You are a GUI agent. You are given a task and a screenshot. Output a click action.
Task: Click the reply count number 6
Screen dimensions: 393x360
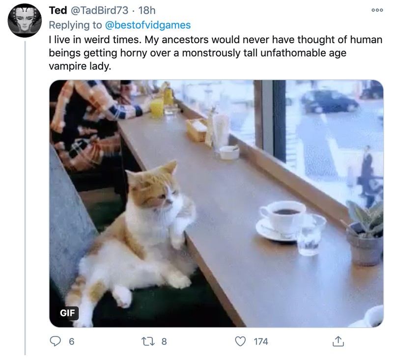click(71, 341)
